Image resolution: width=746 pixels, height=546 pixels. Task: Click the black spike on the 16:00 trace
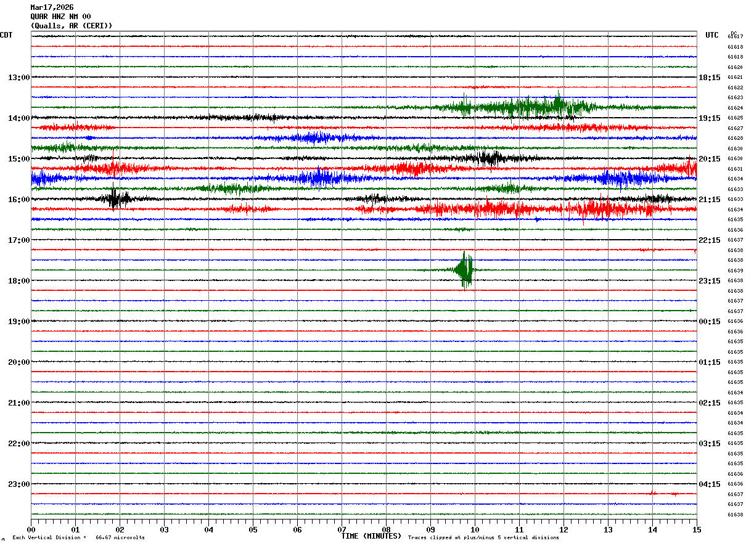pos(115,198)
